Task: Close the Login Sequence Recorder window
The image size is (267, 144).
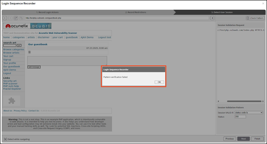Action: coord(263,3)
